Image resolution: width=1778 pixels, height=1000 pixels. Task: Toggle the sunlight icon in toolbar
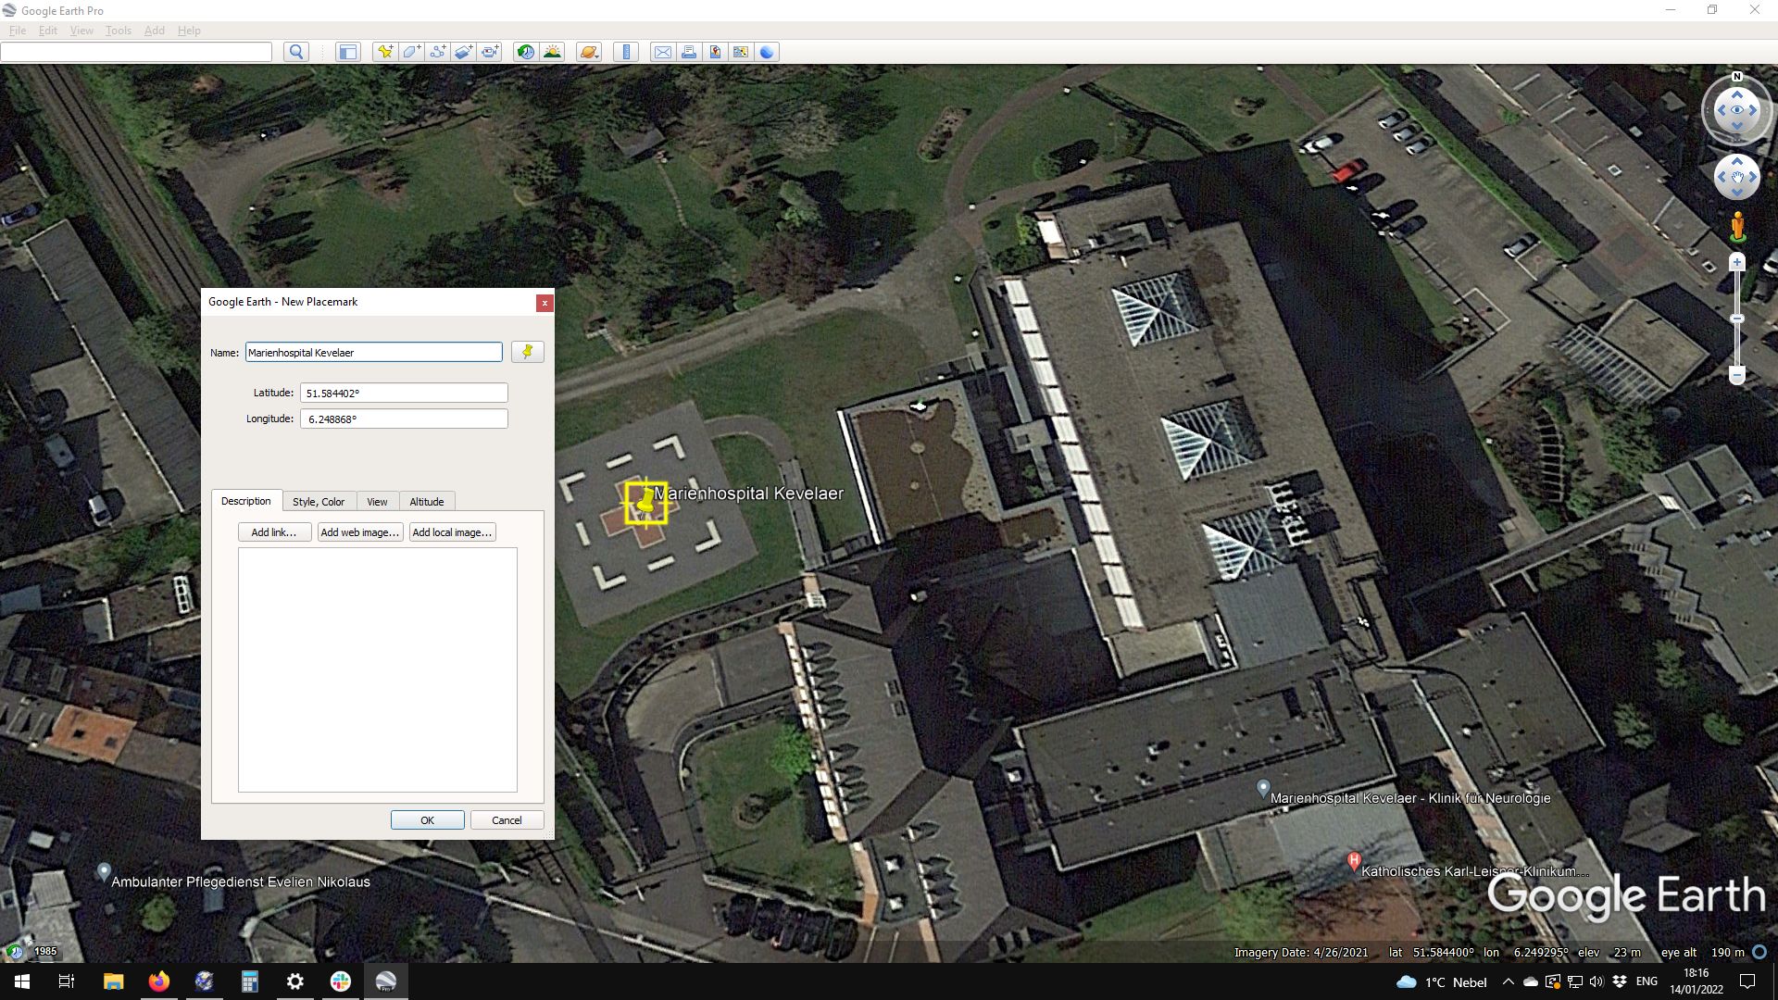[552, 52]
